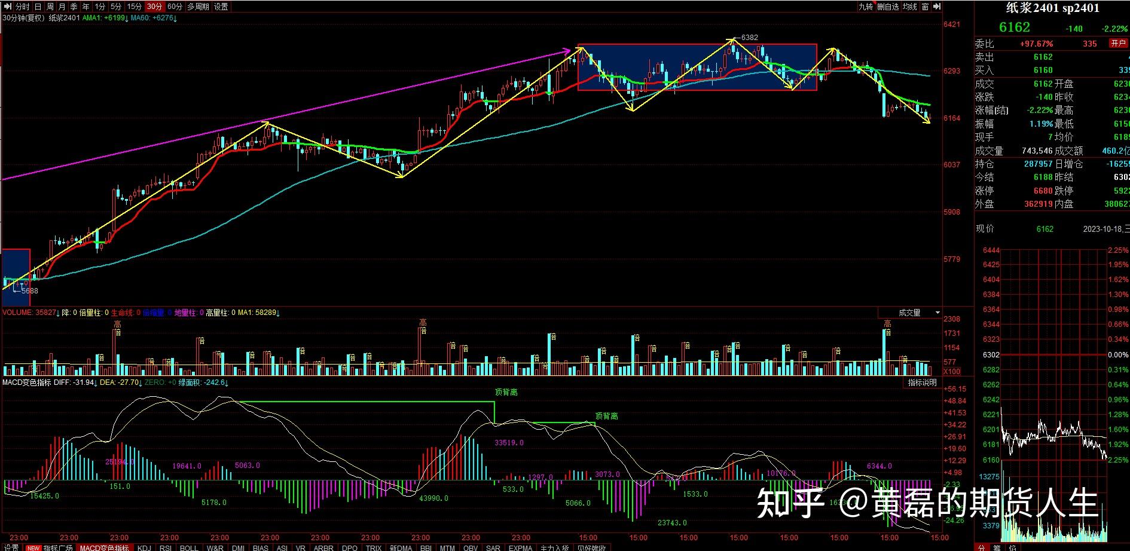The height and width of the screenshot is (551, 1130).
Task: Select the 15分 period tab
Action: tap(135, 7)
